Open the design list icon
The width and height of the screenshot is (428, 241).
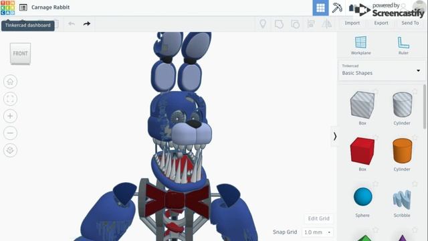pos(23,7)
